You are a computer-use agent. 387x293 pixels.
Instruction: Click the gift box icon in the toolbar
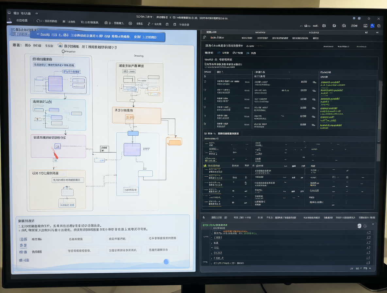point(106,23)
